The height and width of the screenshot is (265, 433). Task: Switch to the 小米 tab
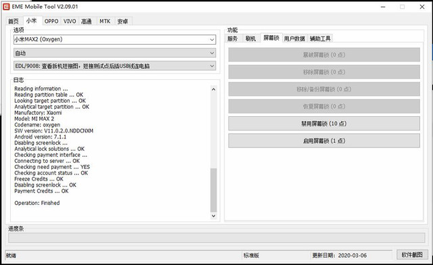[x=32, y=21]
